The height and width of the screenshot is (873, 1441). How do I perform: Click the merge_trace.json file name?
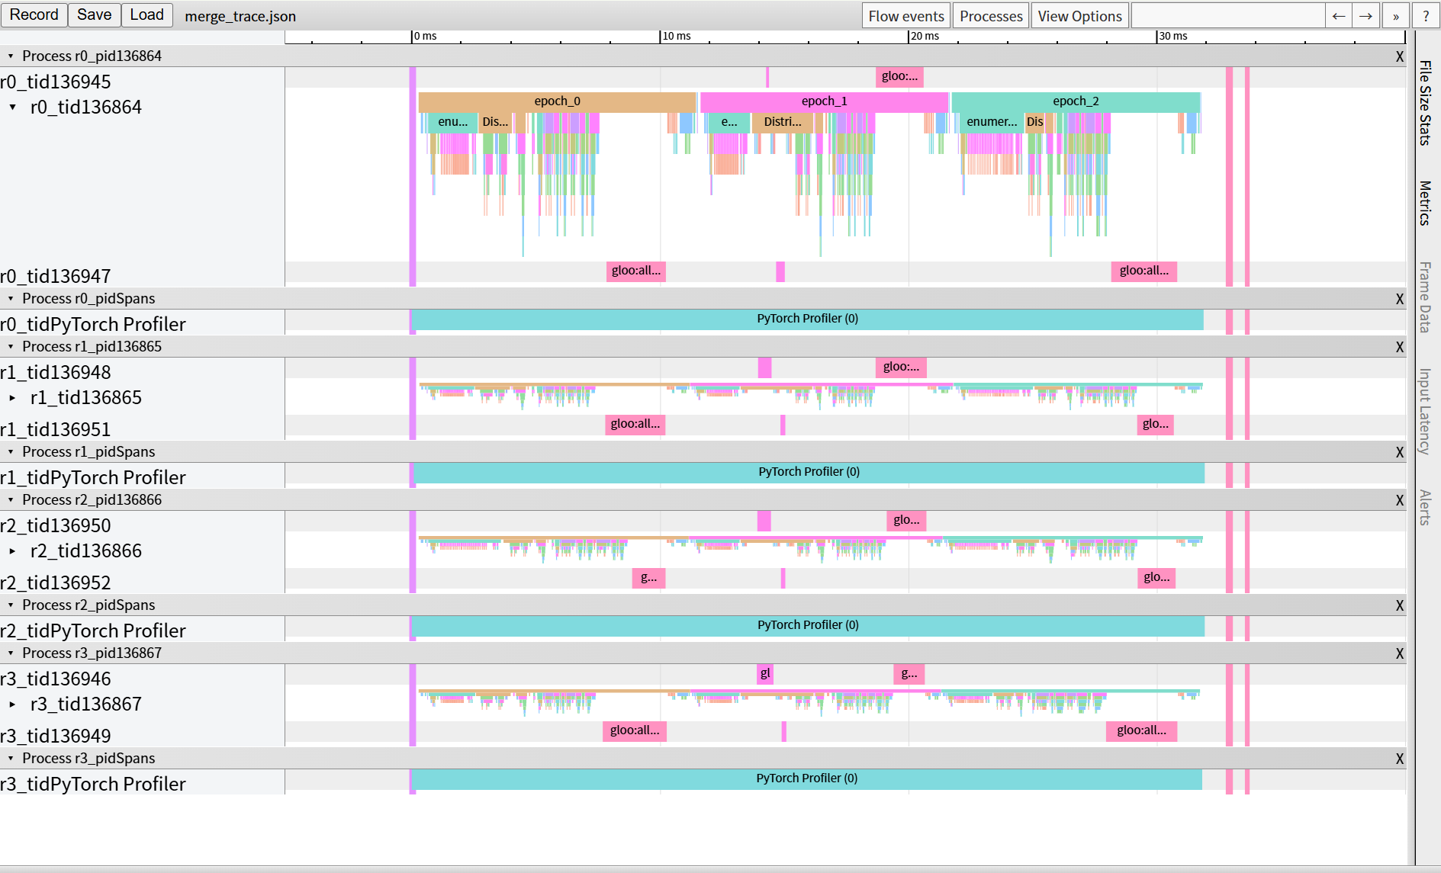[x=240, y=16]
